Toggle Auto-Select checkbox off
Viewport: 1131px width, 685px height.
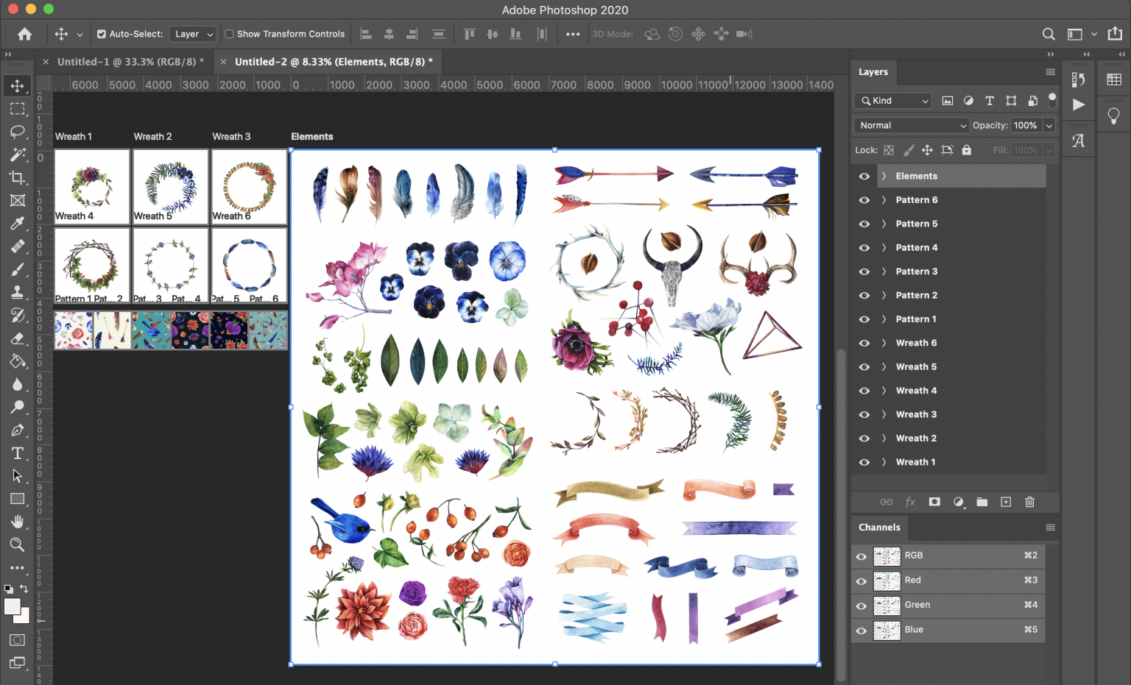(100, 34)
